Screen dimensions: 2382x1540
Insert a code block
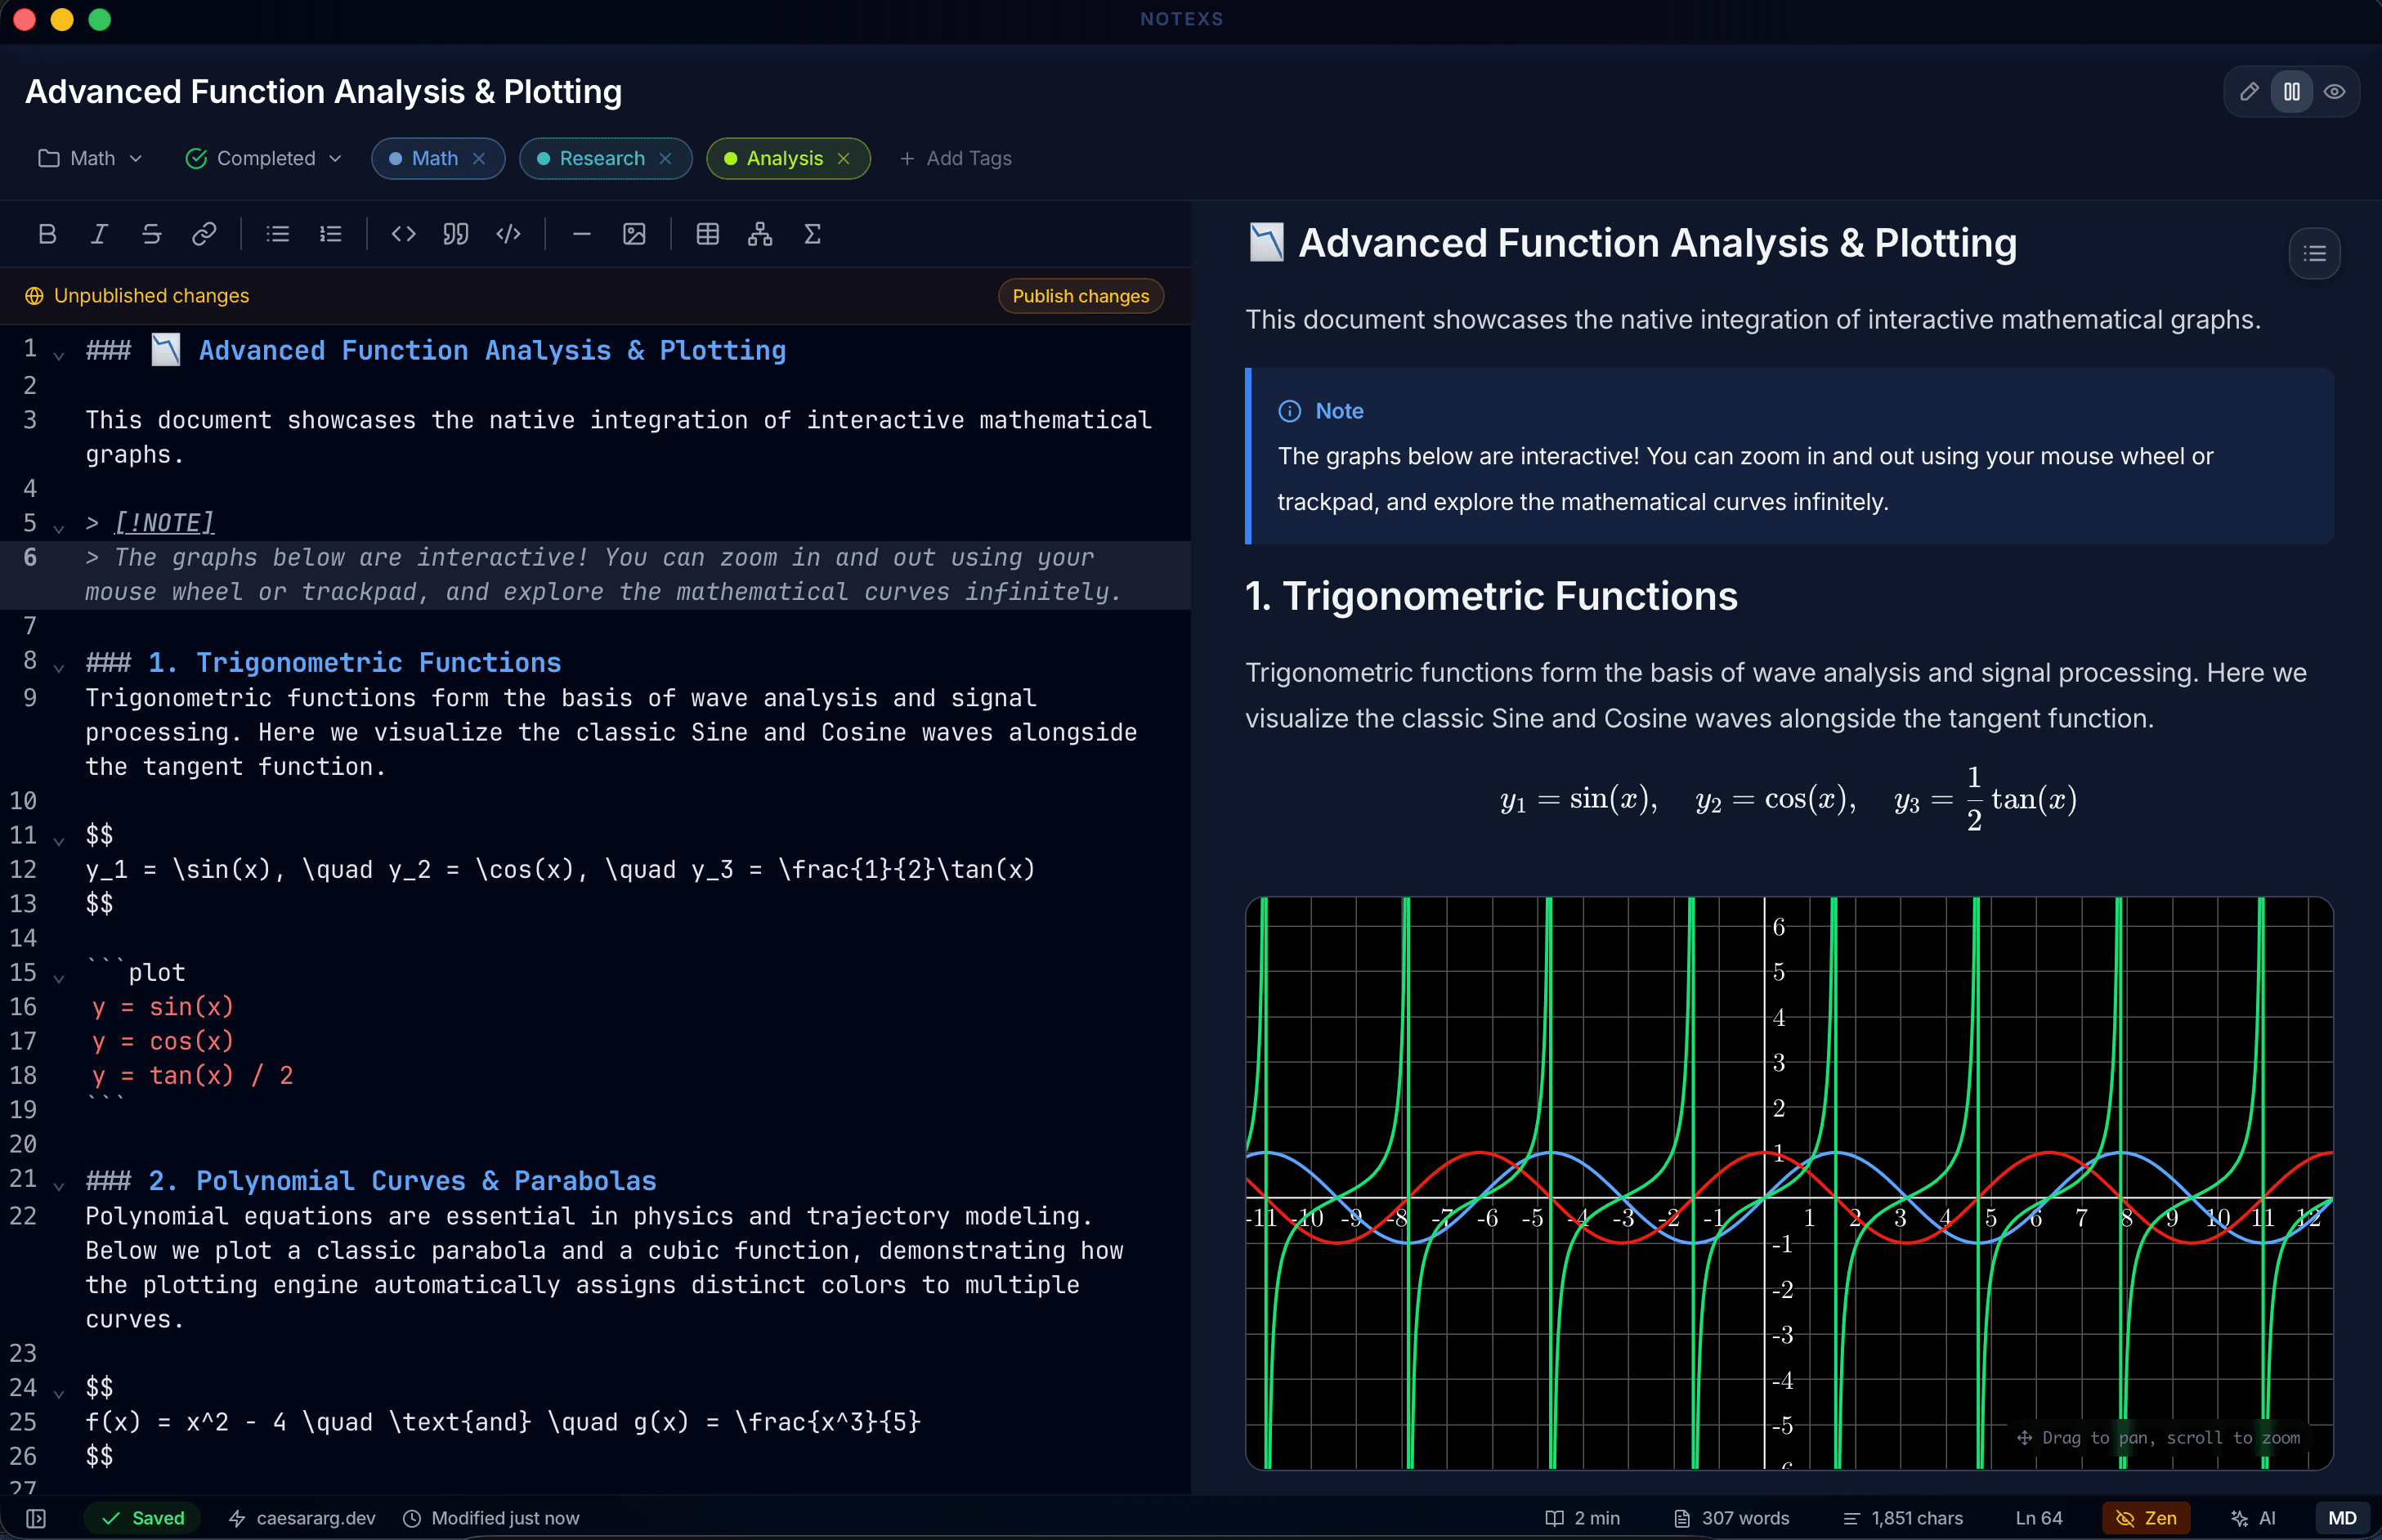coord(509,234)
